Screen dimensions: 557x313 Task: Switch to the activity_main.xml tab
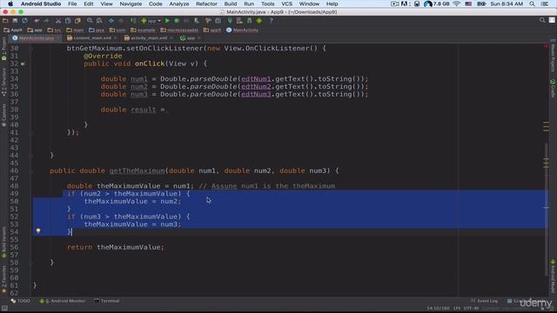149,38
